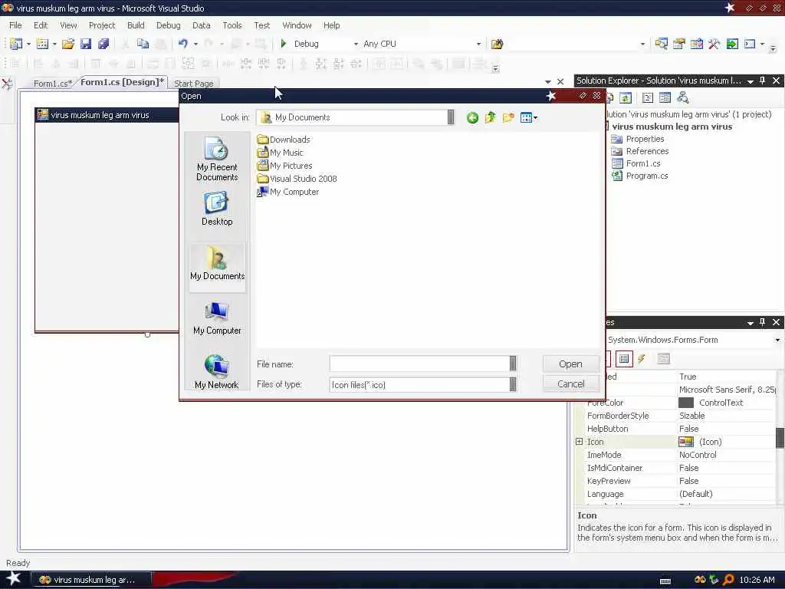The width and height of the screenshot is (785, 589).
Task: Pin the Solution Explorer panel
Action: pos(763,81)
